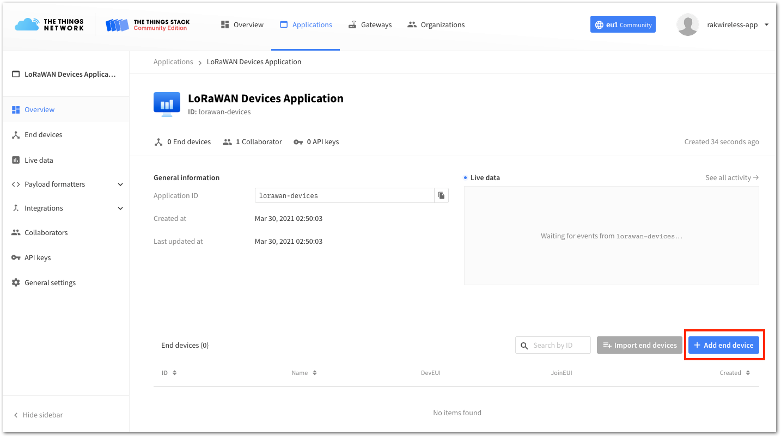The image size is (781, 437).
Task: Click the Live data chart icon
Action: (x=16, y=160)
